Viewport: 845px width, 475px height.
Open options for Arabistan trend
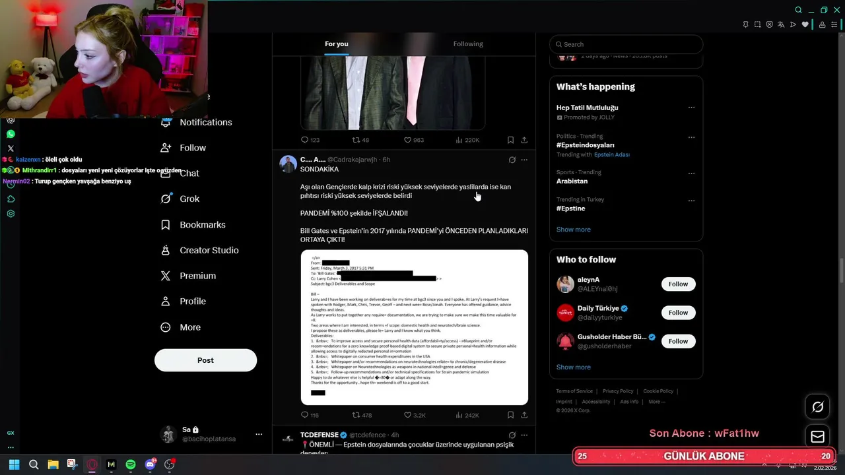pyautogui.click(x=691, y=173)
